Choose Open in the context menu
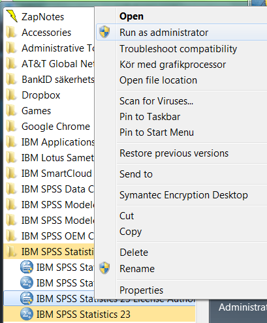This screenshot has width=267, height=323. pyautogui.click(x=131, y=16)
